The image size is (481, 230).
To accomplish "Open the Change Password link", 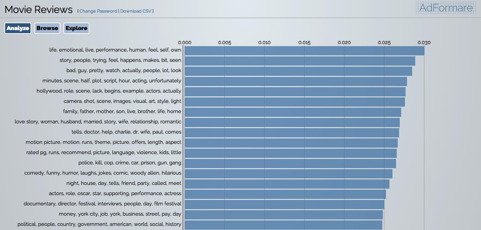I will [98, 11].
